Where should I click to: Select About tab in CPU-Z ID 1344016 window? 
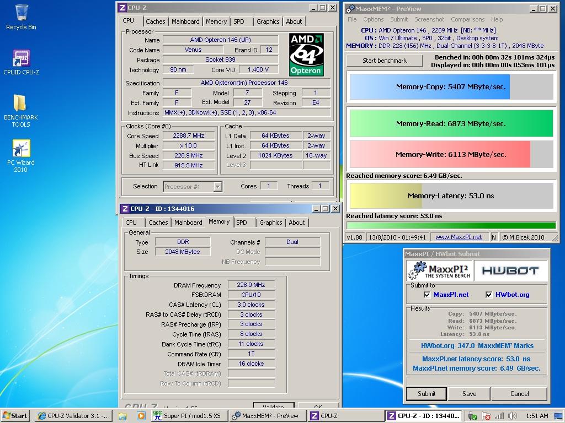pyautogui.click(x=297, y=223)
